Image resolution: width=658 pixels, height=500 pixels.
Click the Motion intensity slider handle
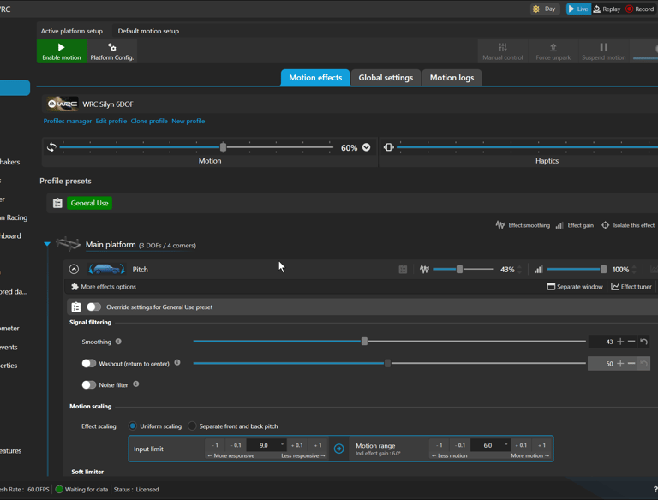coord(224,147)
